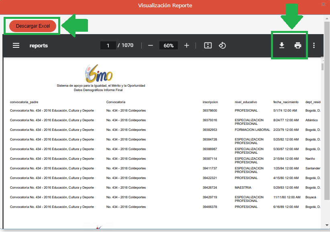Click the fecha_nacimiento column header

tap(286, 102)
